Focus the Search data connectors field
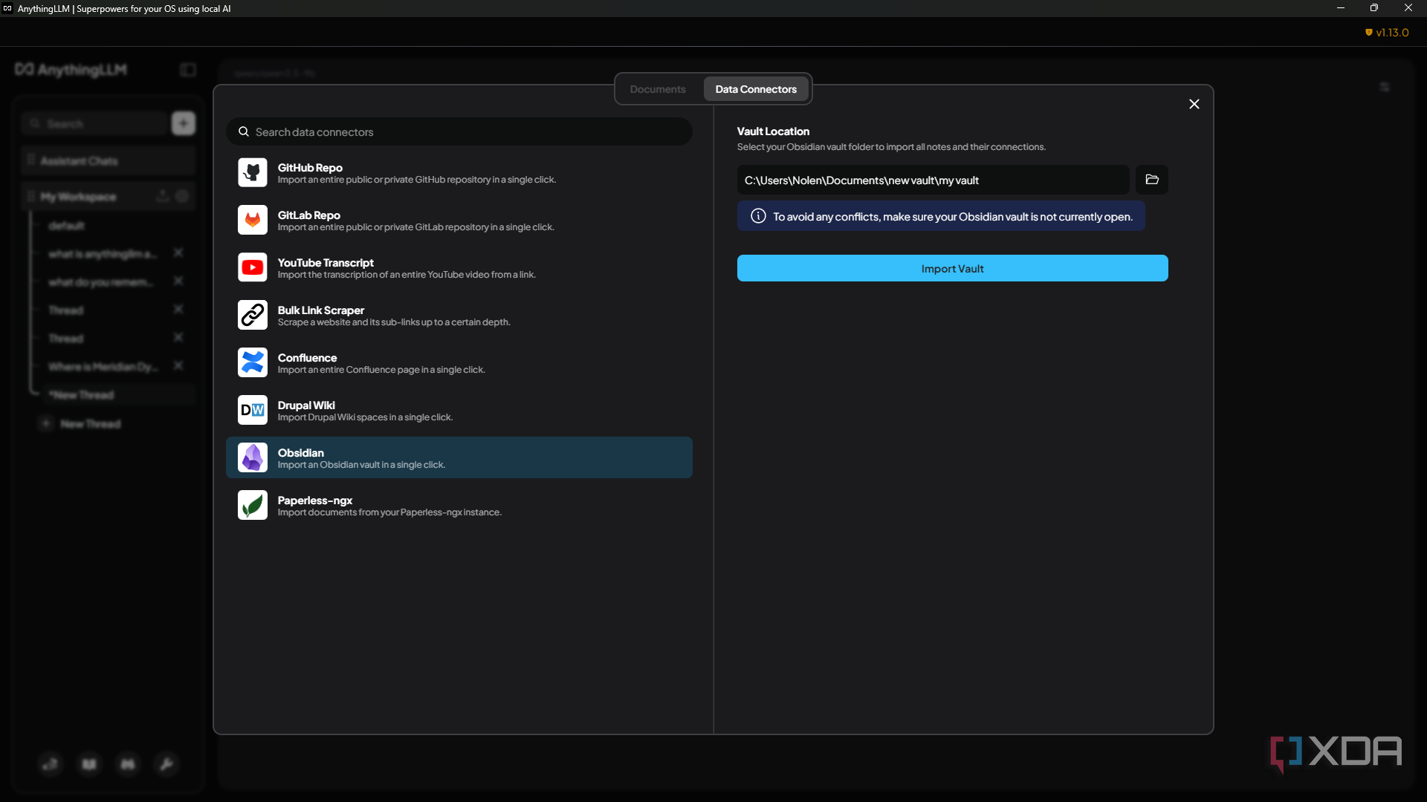 click(x=459, y=131)
